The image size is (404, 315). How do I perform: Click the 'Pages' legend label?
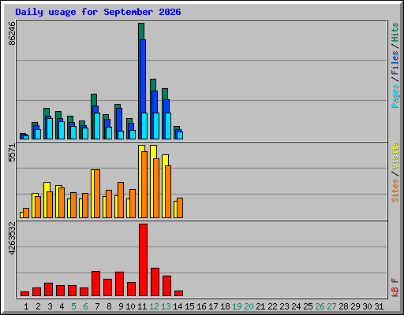click(x=395, y=96)
